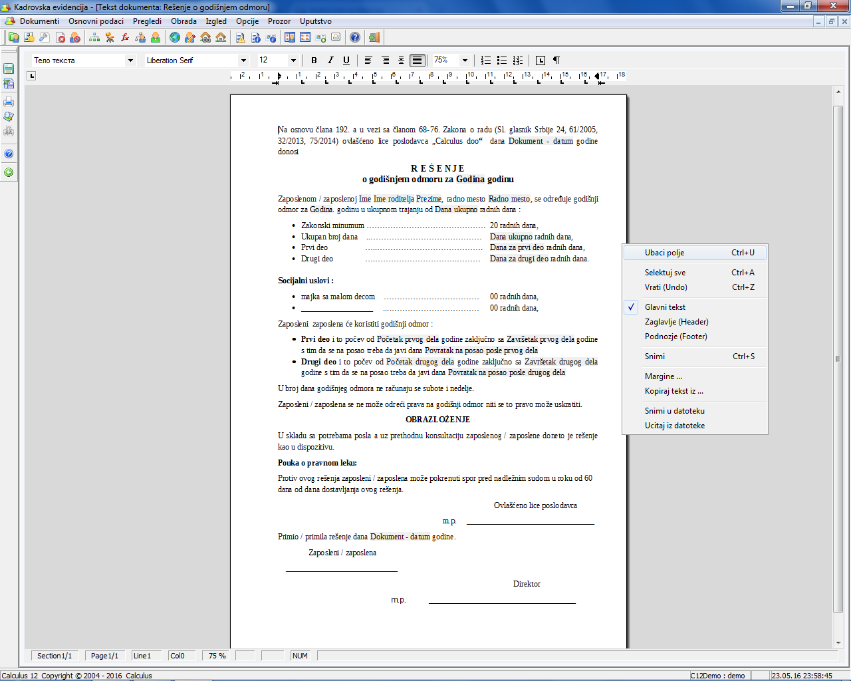Click the blue help icon in left sidebar
851x681 pixels.
[9, 154]
